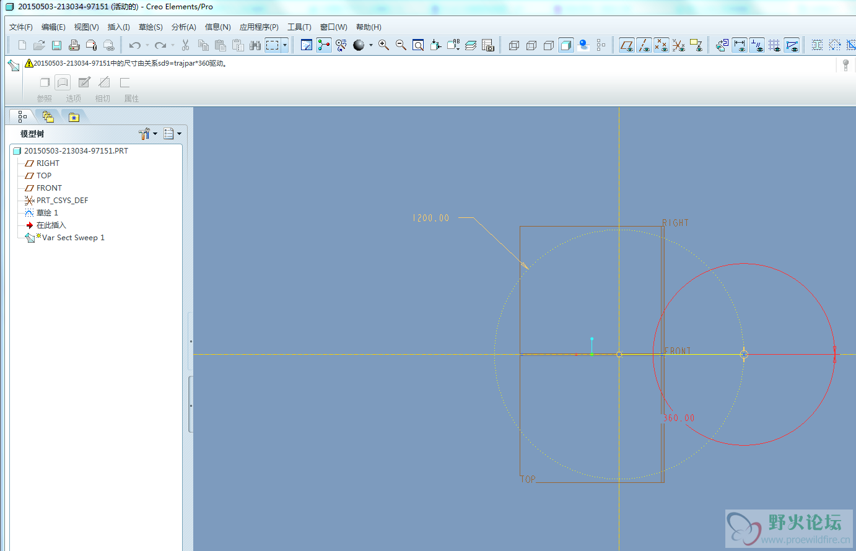Click the email with attachment icon
The width and height of the screenshot is (856, 551).
click(91, 45)
